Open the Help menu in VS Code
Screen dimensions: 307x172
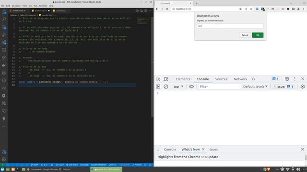(51, 6)
